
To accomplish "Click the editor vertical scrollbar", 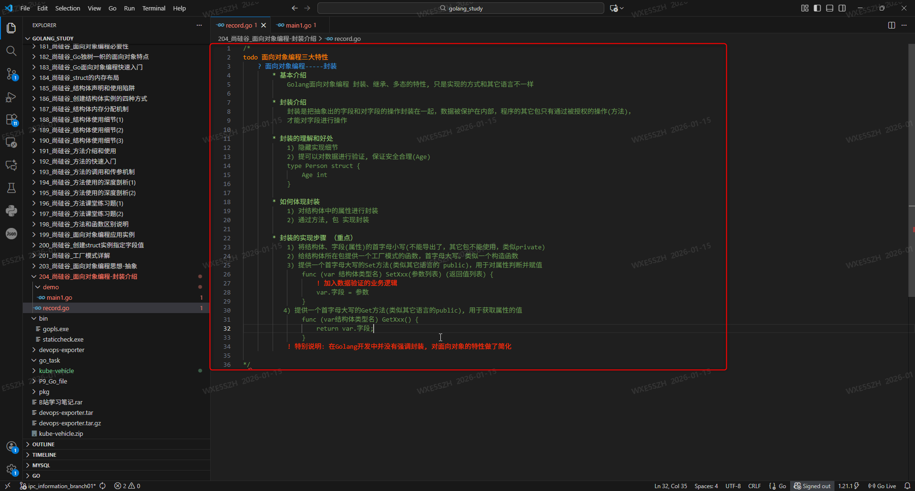I will click(x=912, y=170).
